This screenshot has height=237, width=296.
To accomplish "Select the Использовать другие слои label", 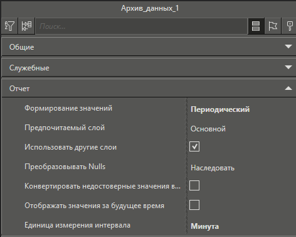I will pos(70,147).
